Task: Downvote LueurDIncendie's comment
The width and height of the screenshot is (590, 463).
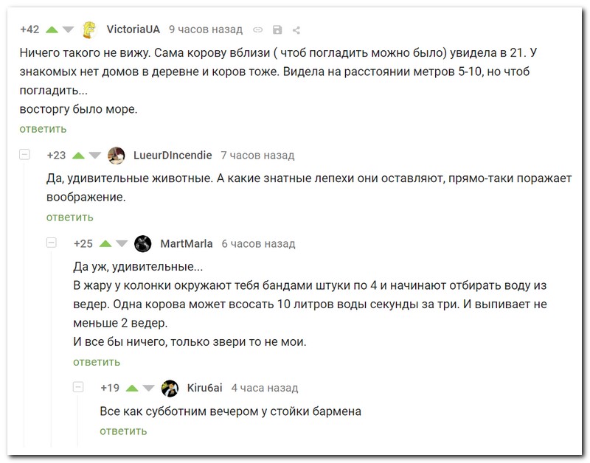Action: (95, 156)
